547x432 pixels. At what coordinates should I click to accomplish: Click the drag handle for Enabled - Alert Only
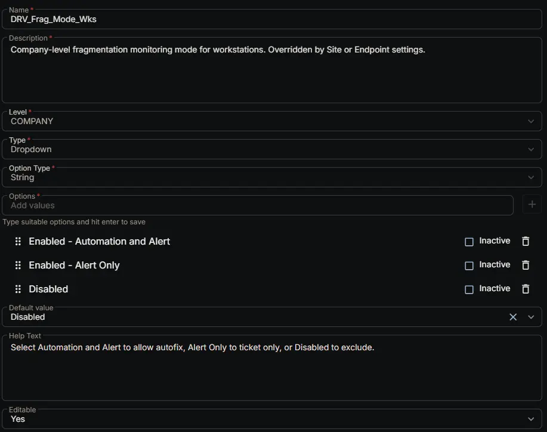click(x=18, y=265)
